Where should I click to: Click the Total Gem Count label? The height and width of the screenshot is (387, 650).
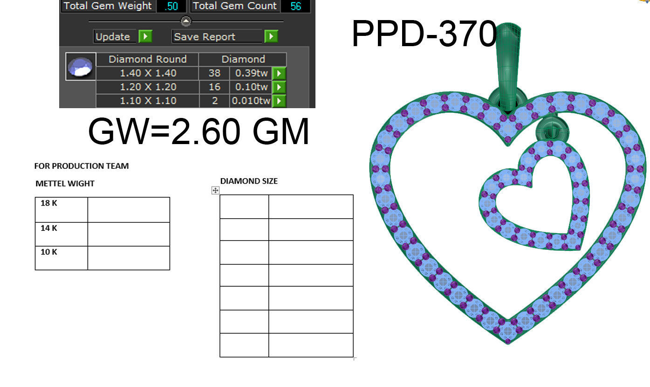coord(235,6)
